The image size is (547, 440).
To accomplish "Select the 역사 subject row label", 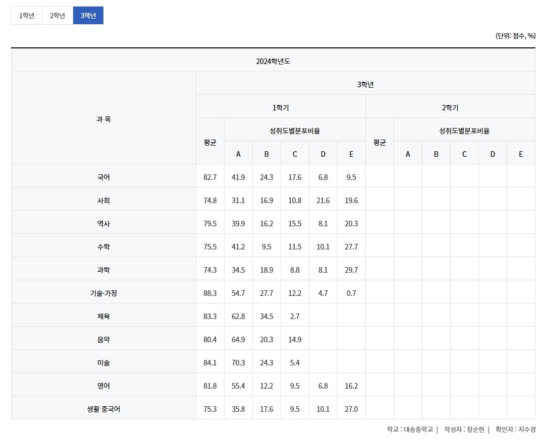I will pyautogui.click(x=103, y=224).
